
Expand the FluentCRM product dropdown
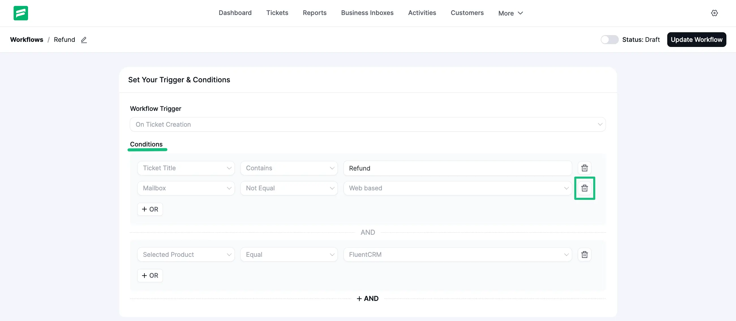[x=457, y=255]
